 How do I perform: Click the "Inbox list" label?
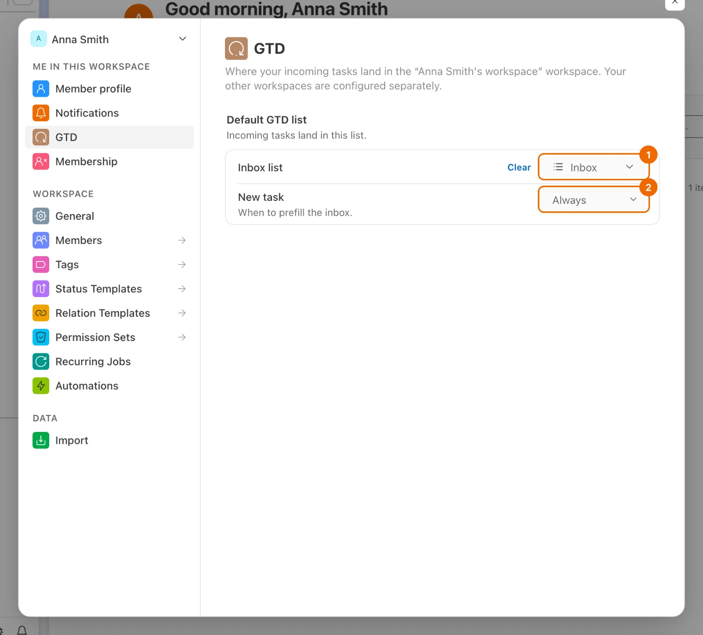[260, 167]
